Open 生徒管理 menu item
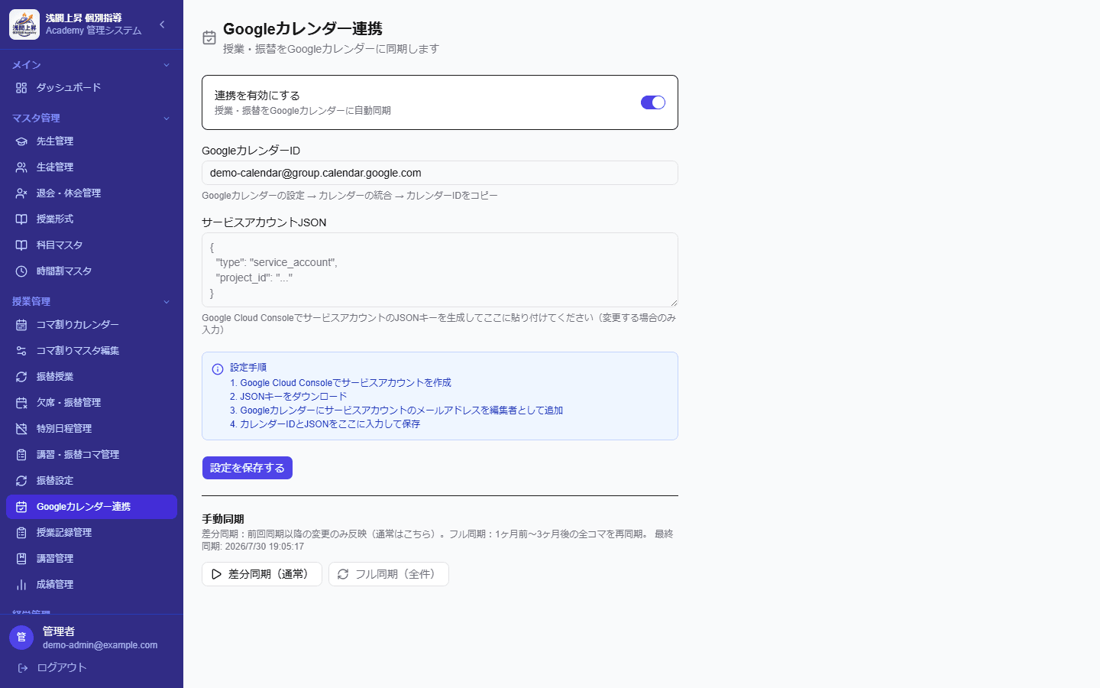The width and height of the screenshot is (1100, 688). [92, 167]
